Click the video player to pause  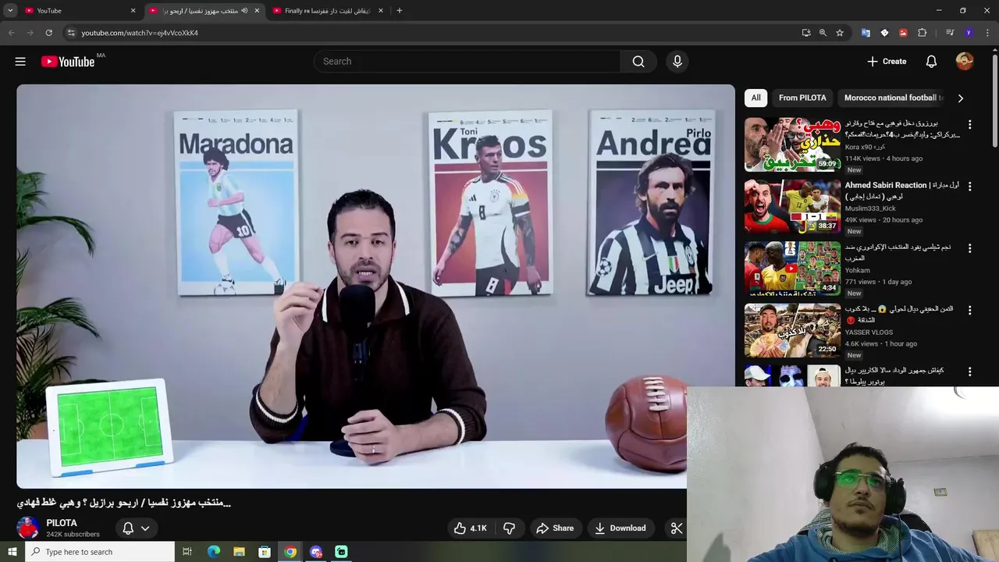[x=375, y=286]
